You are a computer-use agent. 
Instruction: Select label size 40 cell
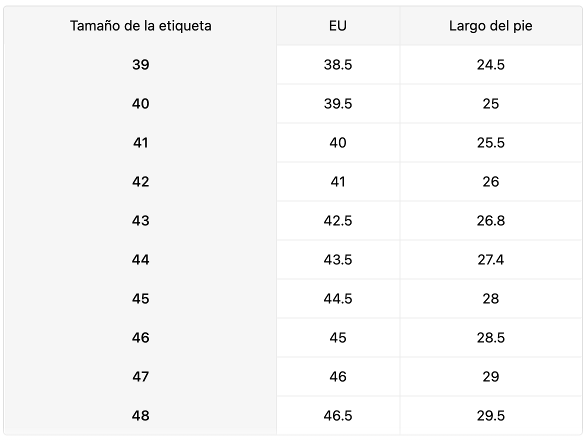click(x=140, y=103)
